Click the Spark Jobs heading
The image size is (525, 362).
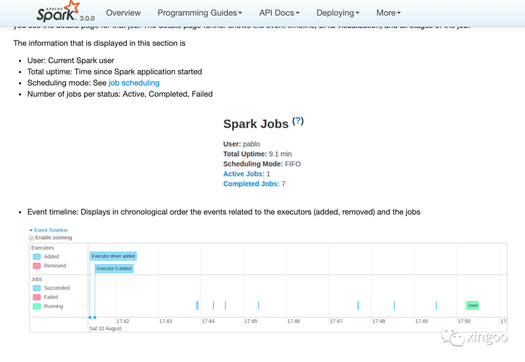click(256, 124)
